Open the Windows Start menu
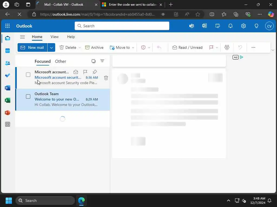The image size is (277, 207). 9,201
